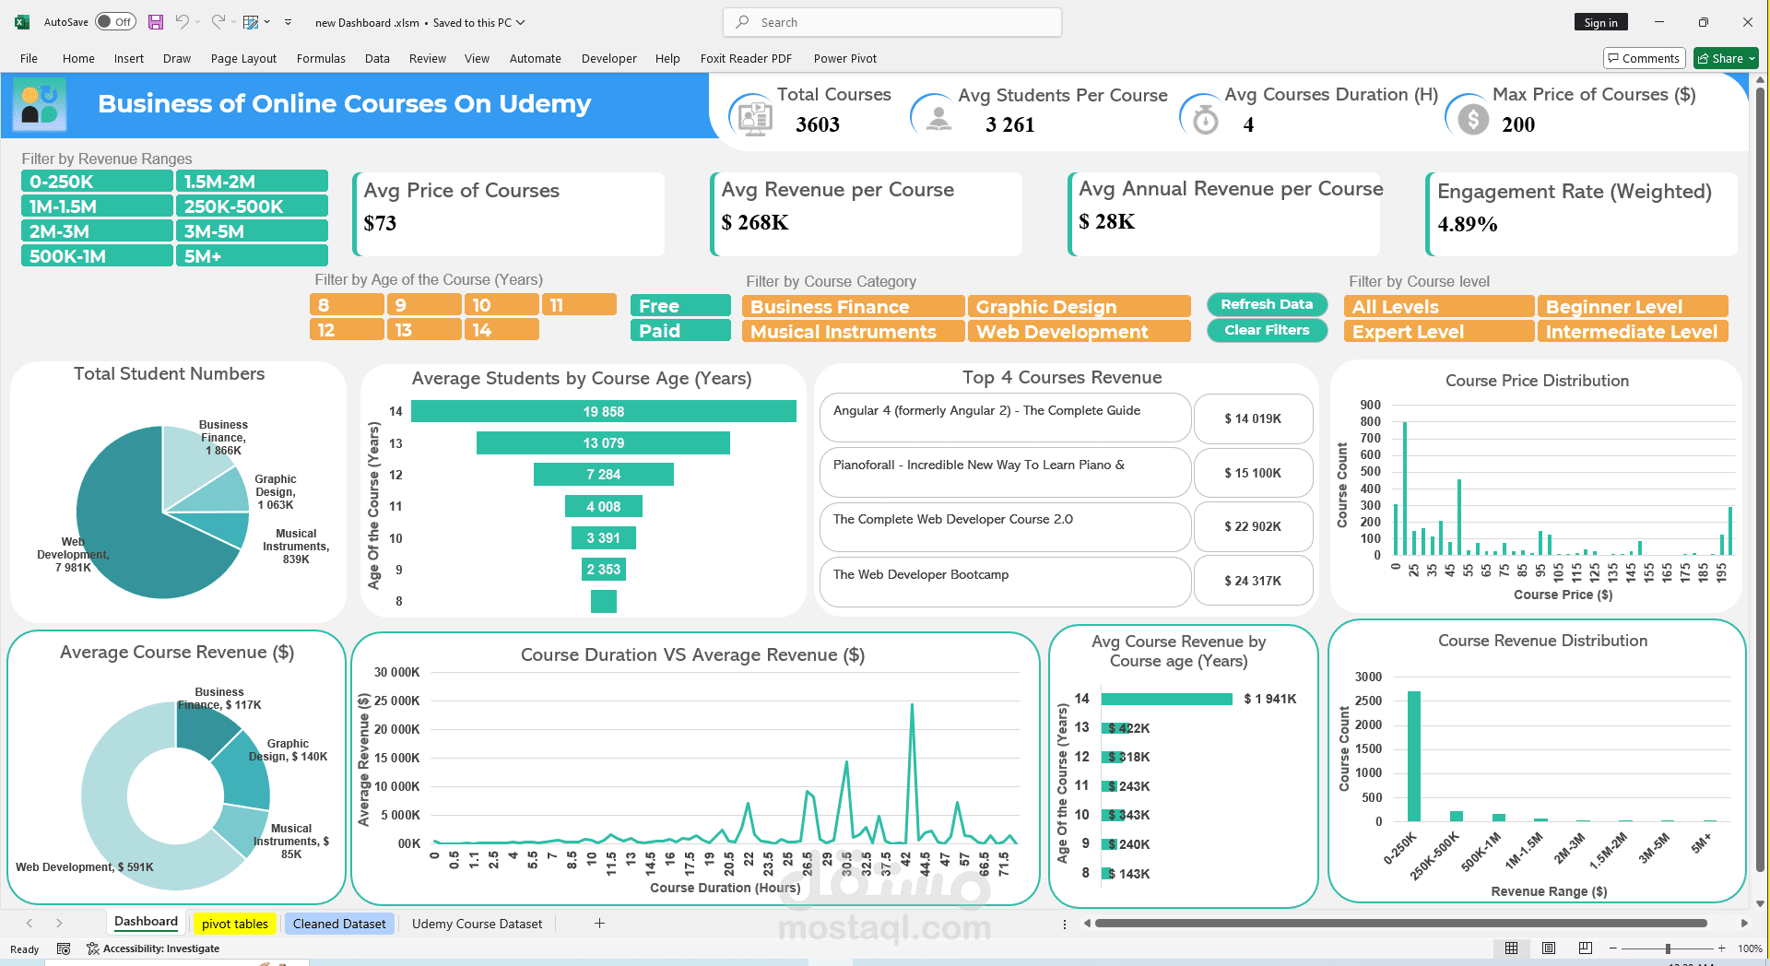Click the search magnifier icon

click(742, 22)
